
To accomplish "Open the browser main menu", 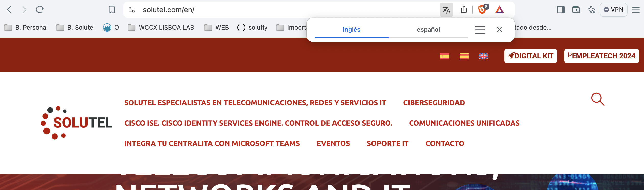I will tap(636, 10).
